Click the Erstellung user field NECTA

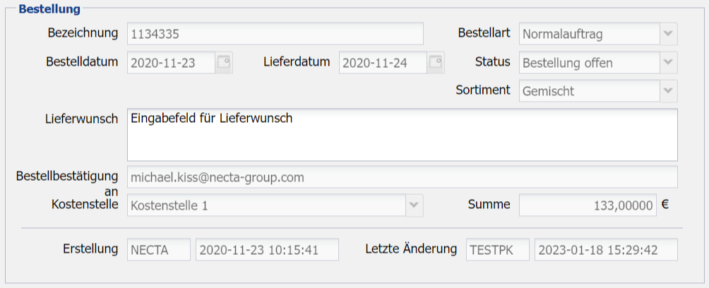pyautogui.click(x=159, y=249)
